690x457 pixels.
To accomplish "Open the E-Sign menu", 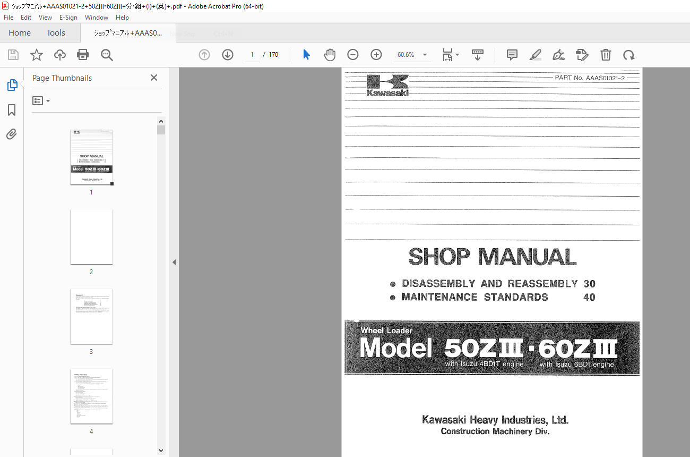I will click(x=68, y=18).
